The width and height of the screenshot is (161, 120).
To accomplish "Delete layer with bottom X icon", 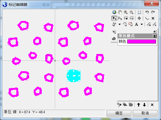I will pos(152,105).
